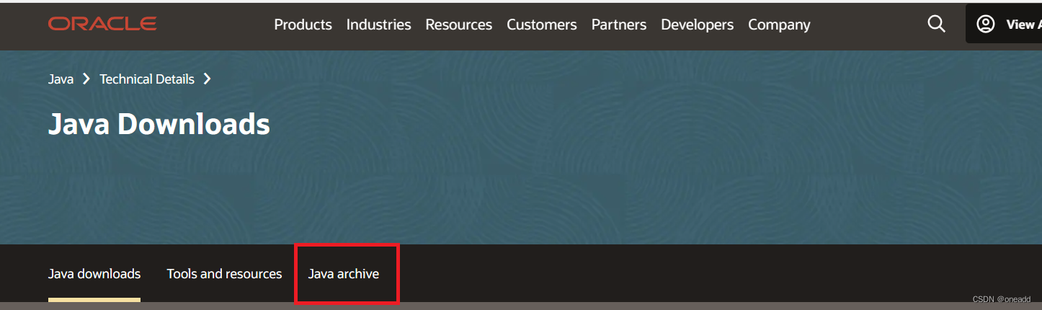This screenshot has width=1042, height=310.
Task: Open the Developers menu
Action: [x=697, y=25]
